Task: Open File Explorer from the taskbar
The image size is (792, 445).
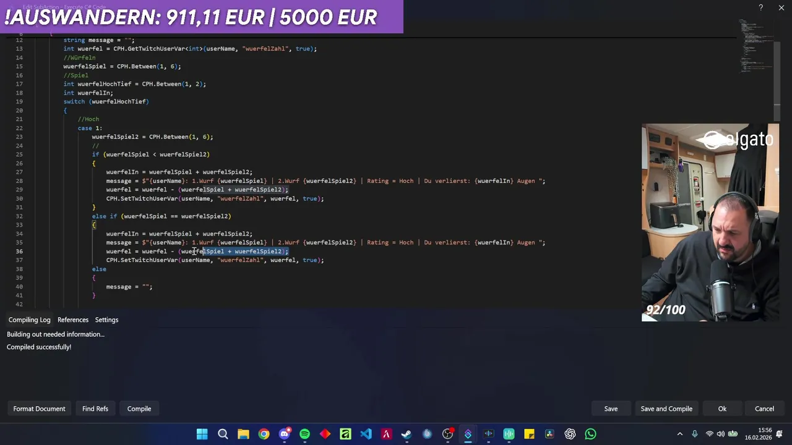Action: pyautogui.click(x=243, y=434)
